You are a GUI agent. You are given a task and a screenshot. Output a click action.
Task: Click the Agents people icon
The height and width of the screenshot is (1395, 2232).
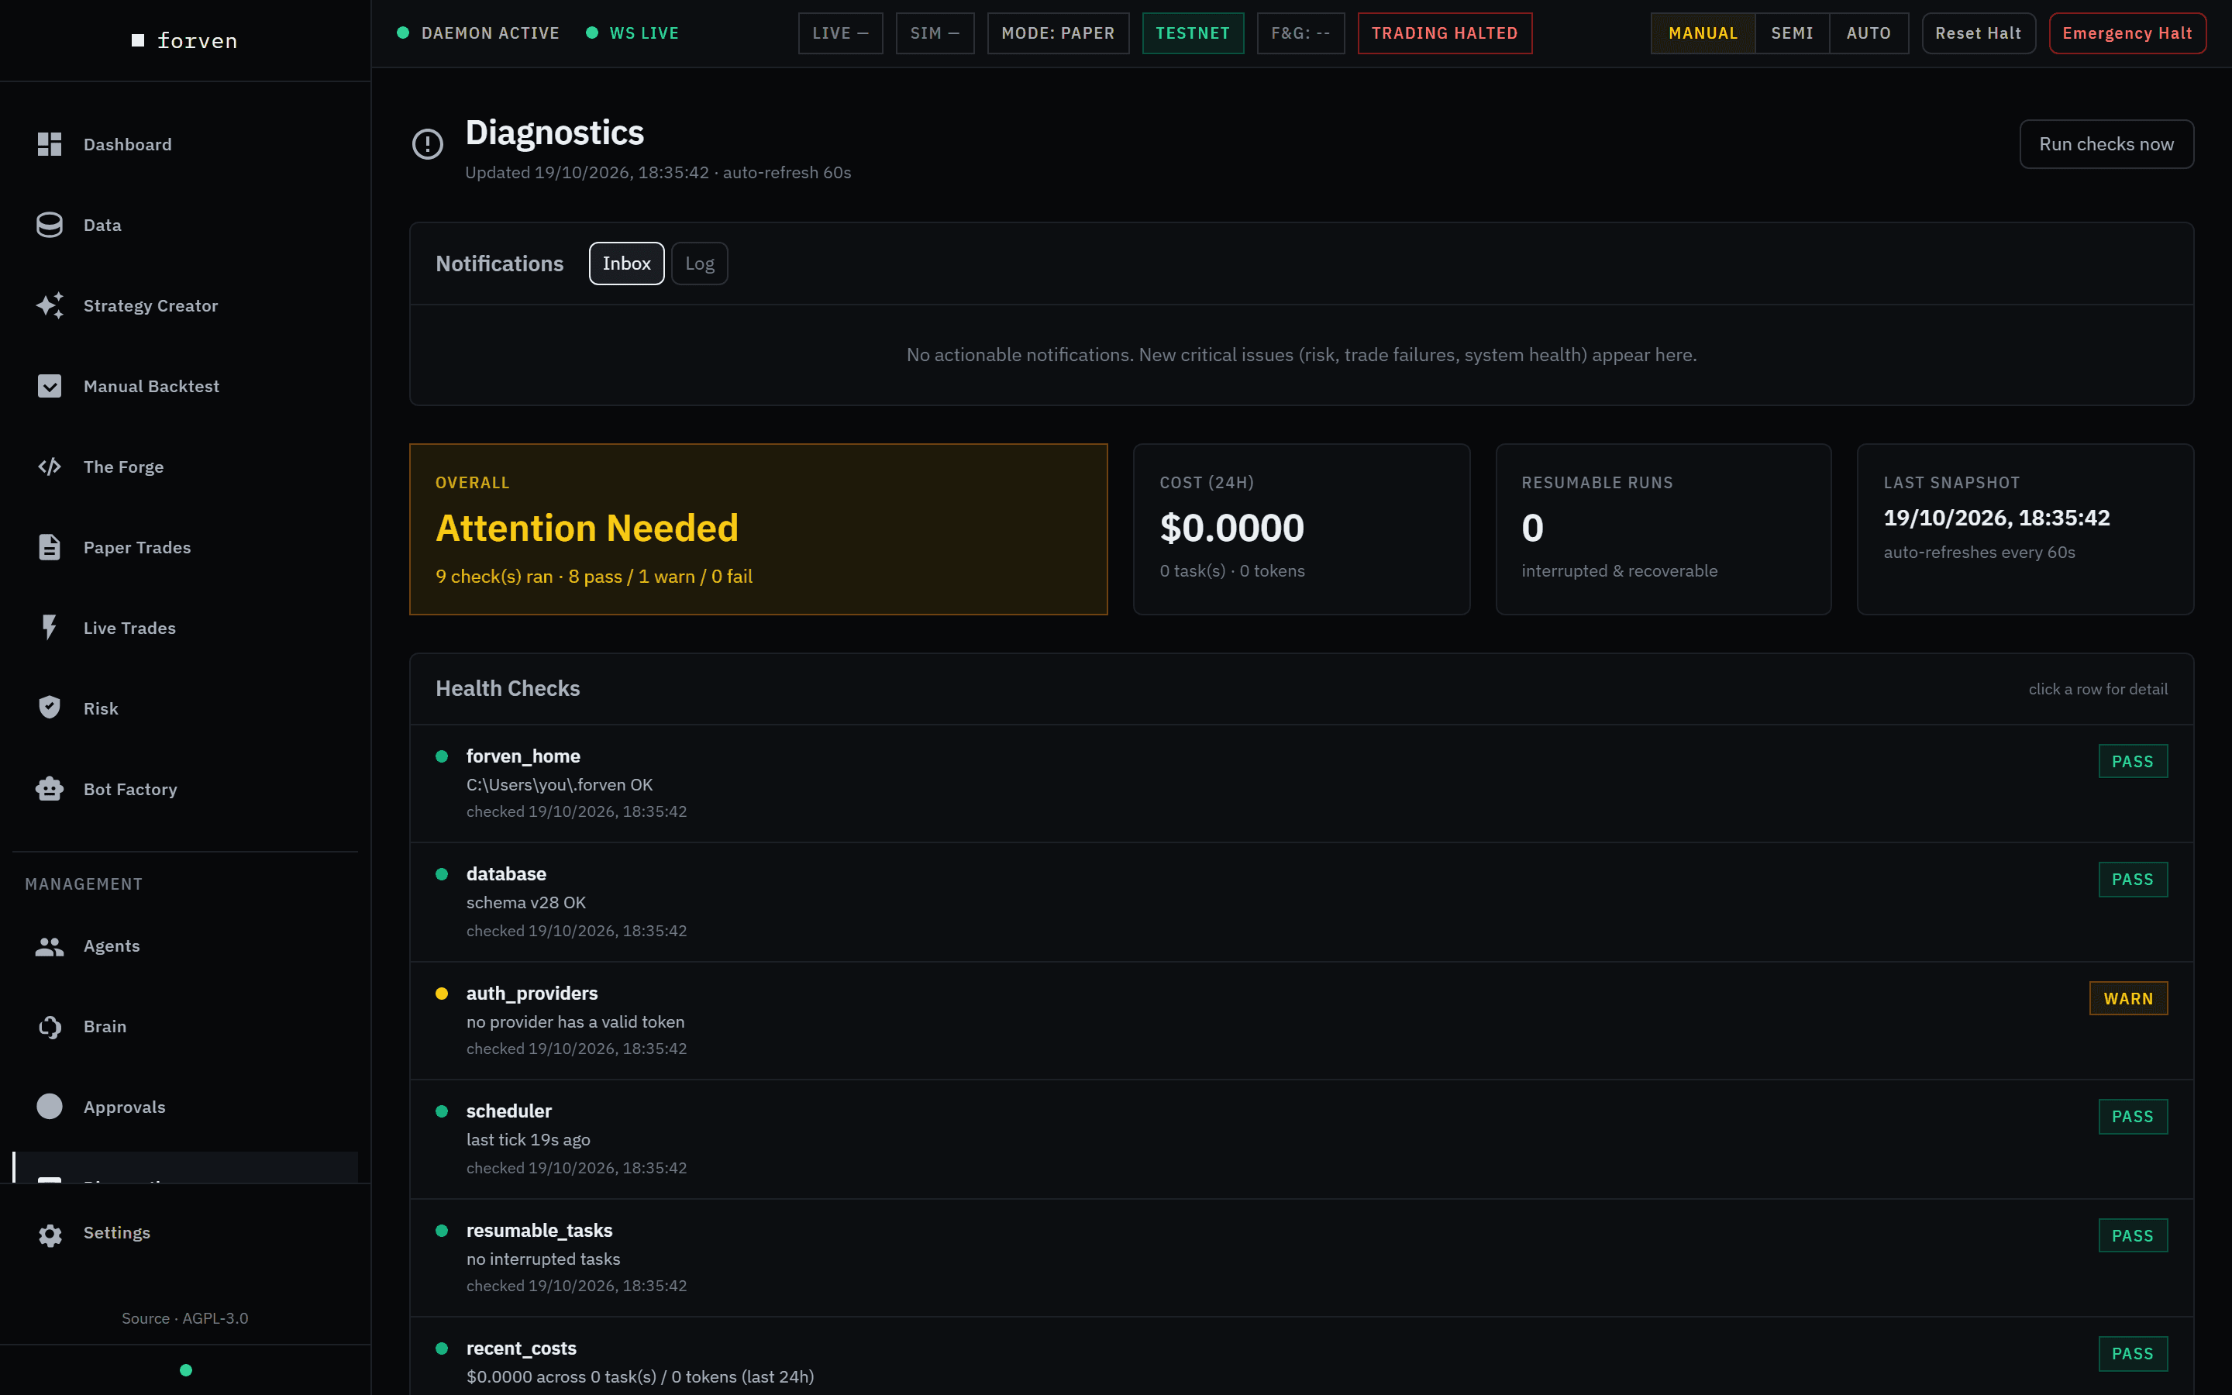point(50,945)
